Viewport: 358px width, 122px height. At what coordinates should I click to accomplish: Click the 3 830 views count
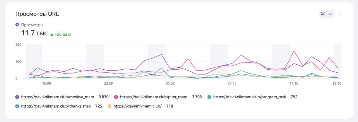[103, 97]
